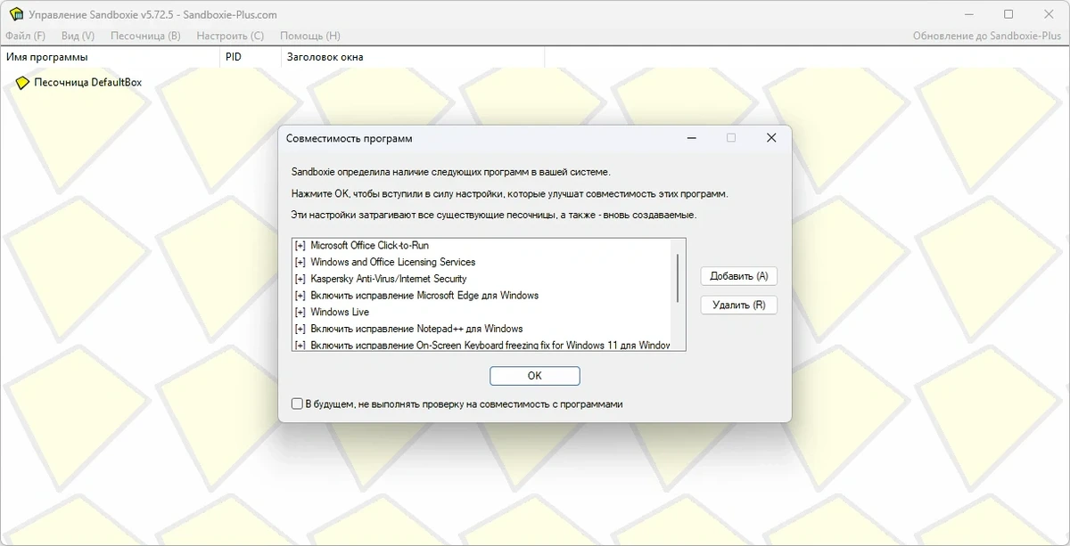
Task: Confirm dialog with OK button
Action: click(x=535, y=376)
